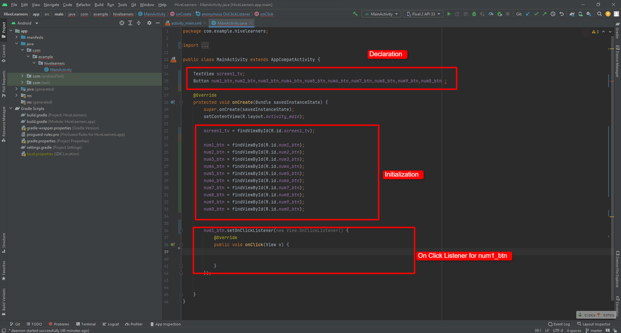The height and width of the screenshot is (333, 621).
Task: Open Project panel gear options
Action: pyautogui.click(x=149, y=23)
